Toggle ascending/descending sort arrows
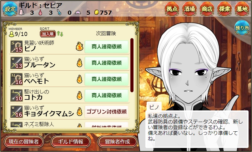252x152 pixels. click(x=60, y=34)
